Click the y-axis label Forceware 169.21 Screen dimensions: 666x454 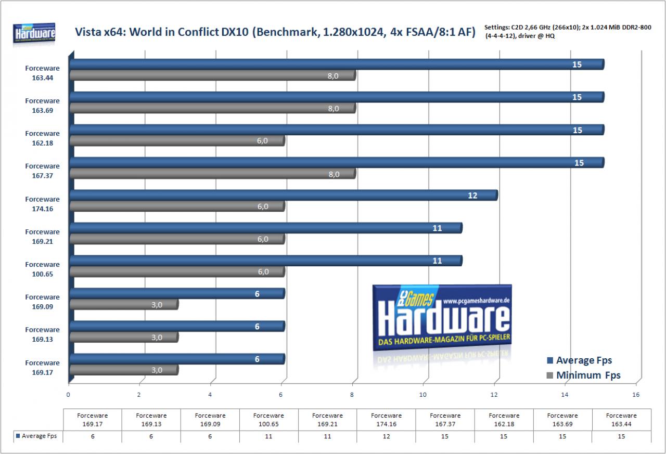point(42,237)
